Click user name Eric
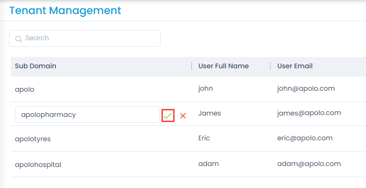366x188 pixels. coord(204,138)
